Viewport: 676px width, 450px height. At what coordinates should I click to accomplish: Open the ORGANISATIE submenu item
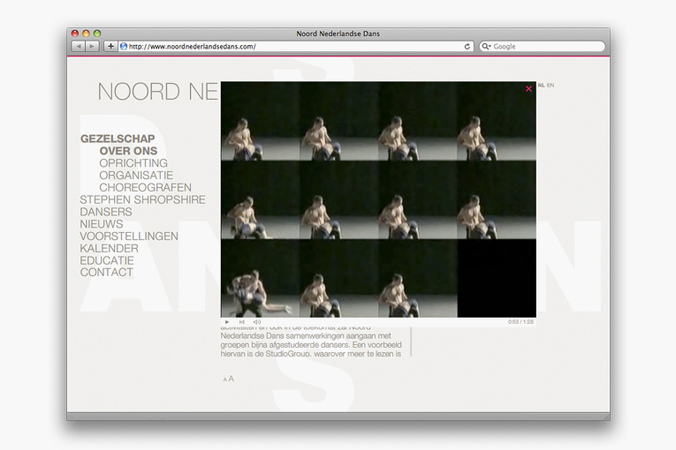click(136, 176)
